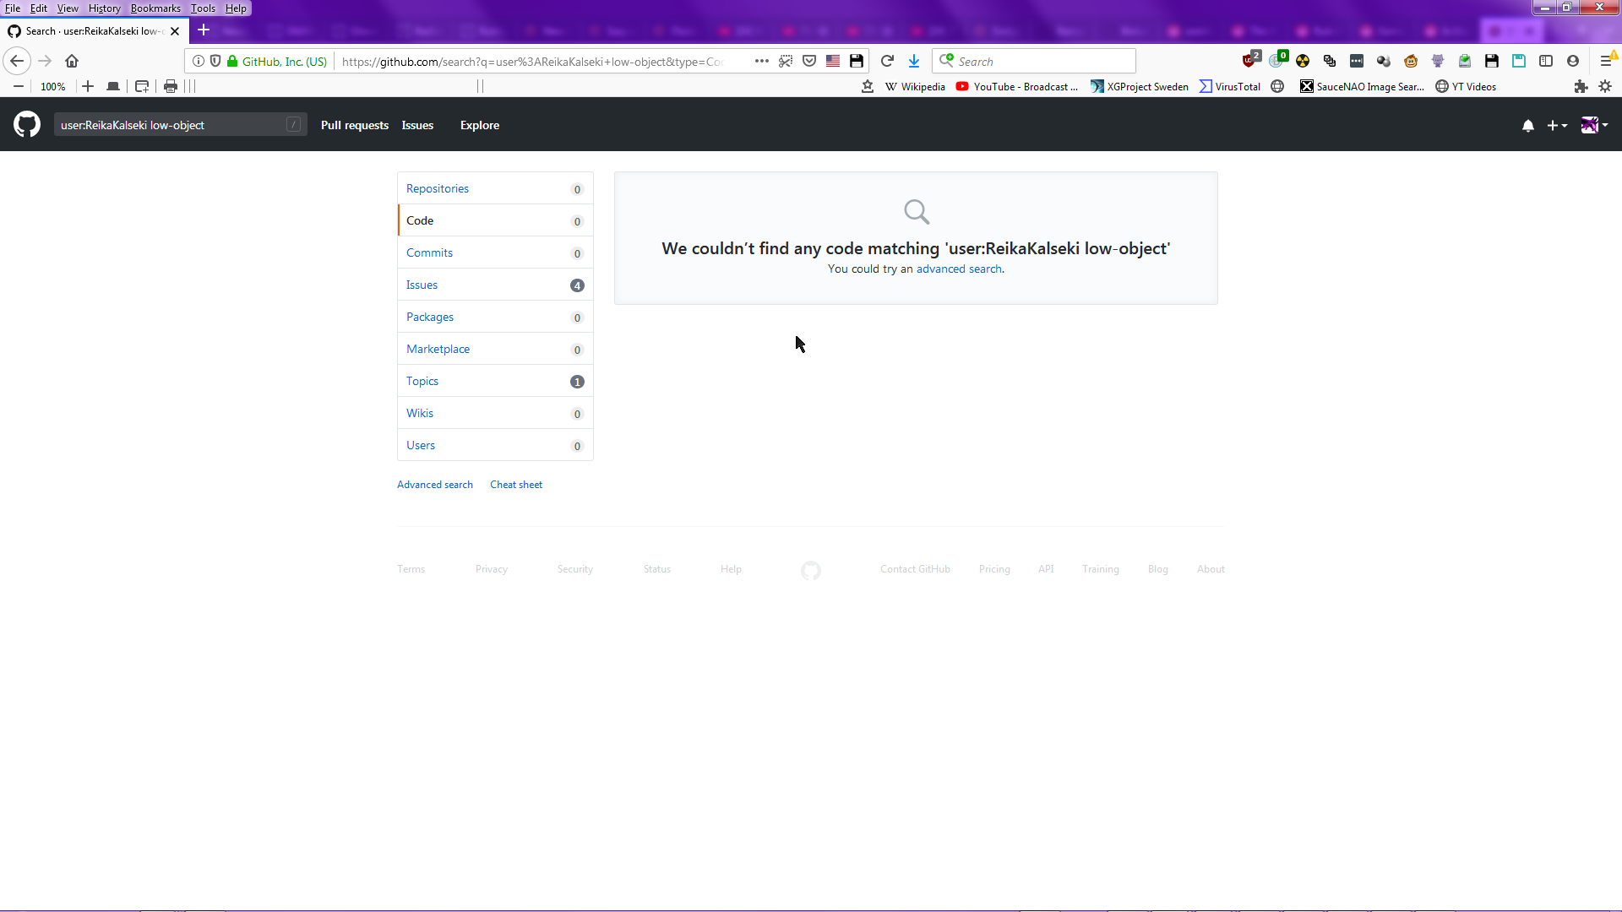
Task: Click the print icon in the toolbar
Action: (x=171, y=86)
